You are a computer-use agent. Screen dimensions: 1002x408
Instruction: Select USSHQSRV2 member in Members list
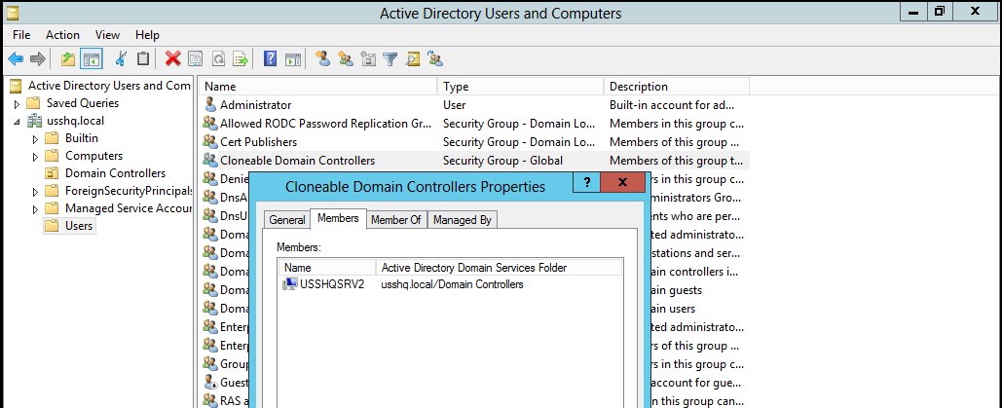pyautogui.click(x=332, y=284)
